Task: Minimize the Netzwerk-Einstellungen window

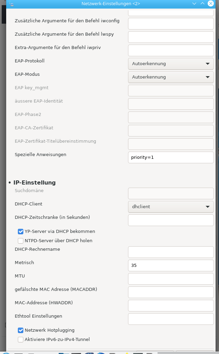Action: (x=194, y=4)
